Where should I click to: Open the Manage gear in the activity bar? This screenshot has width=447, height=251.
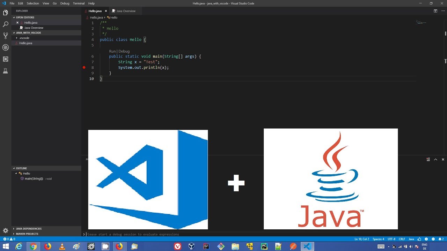click(6, 230)
